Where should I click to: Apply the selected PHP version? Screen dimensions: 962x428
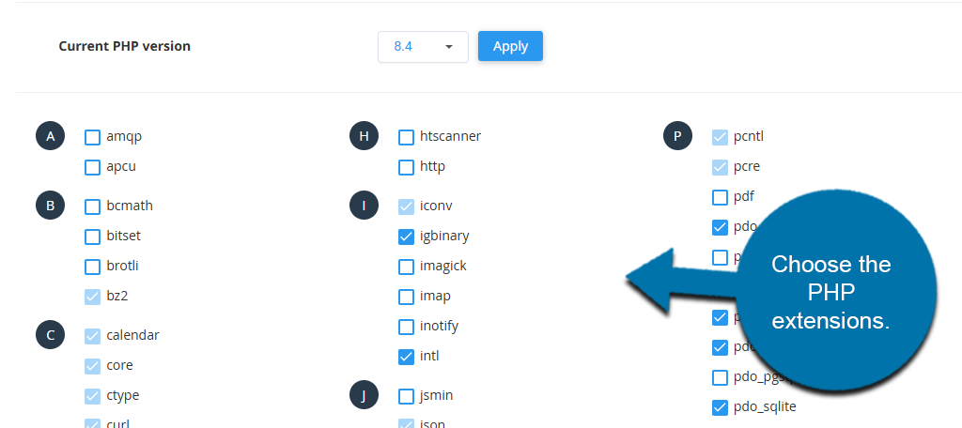pos(510,46)
